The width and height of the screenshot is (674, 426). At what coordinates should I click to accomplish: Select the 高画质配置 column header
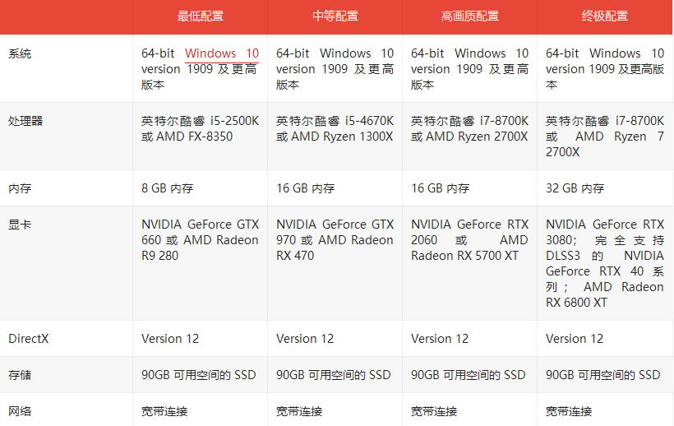coord(470,16)
